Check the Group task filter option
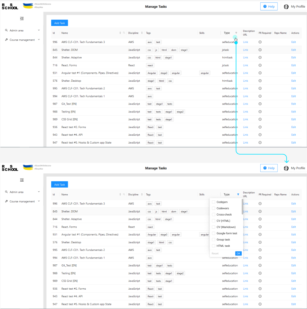 click(213, 239)
